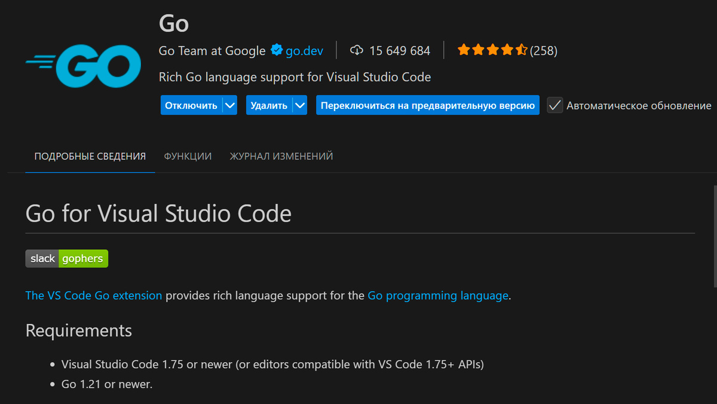Click the Go Team at Google publisher name
The height and width of the screenshot is (404, 717).
[x=212, y=51]
